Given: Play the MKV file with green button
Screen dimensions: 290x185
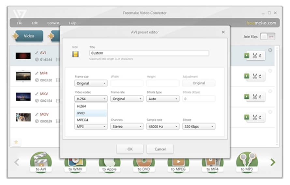Looking at the screenshot, I should click(x=247, y=96).
